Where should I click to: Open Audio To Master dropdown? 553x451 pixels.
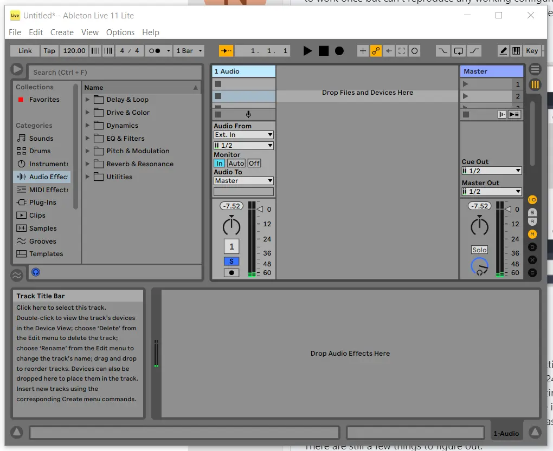coord(244,181)
